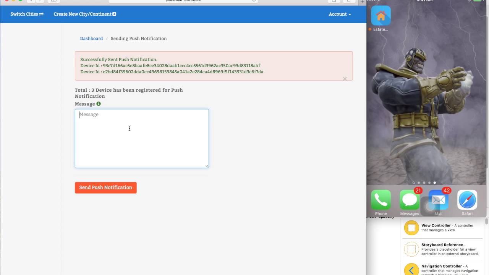Click the Device Id line starting e2bd84f3

click(x=172, y=72)
